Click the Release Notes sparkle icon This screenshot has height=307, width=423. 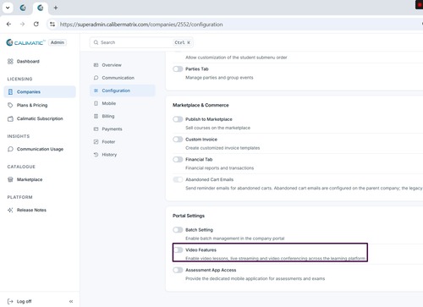(10, 210)
